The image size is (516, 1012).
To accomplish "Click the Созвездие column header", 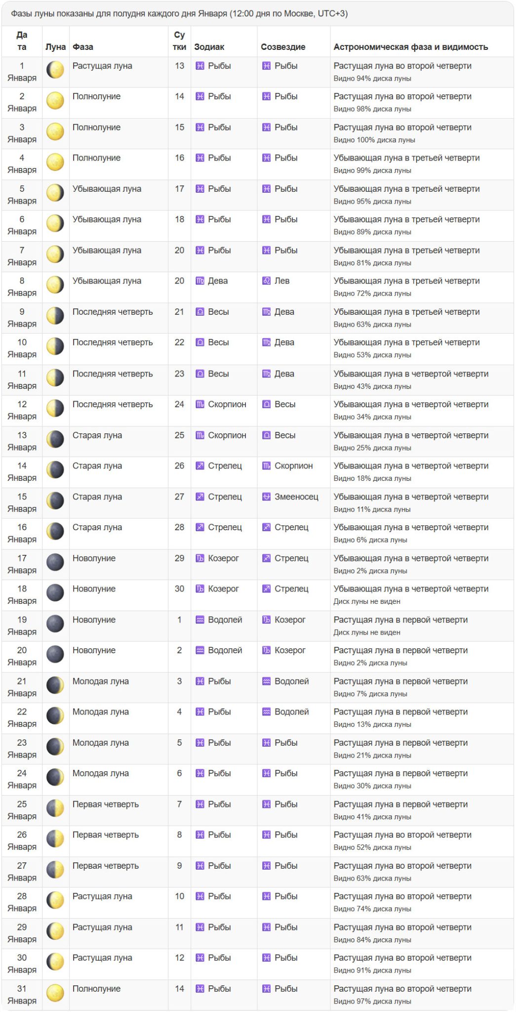I will coord(283,47).
